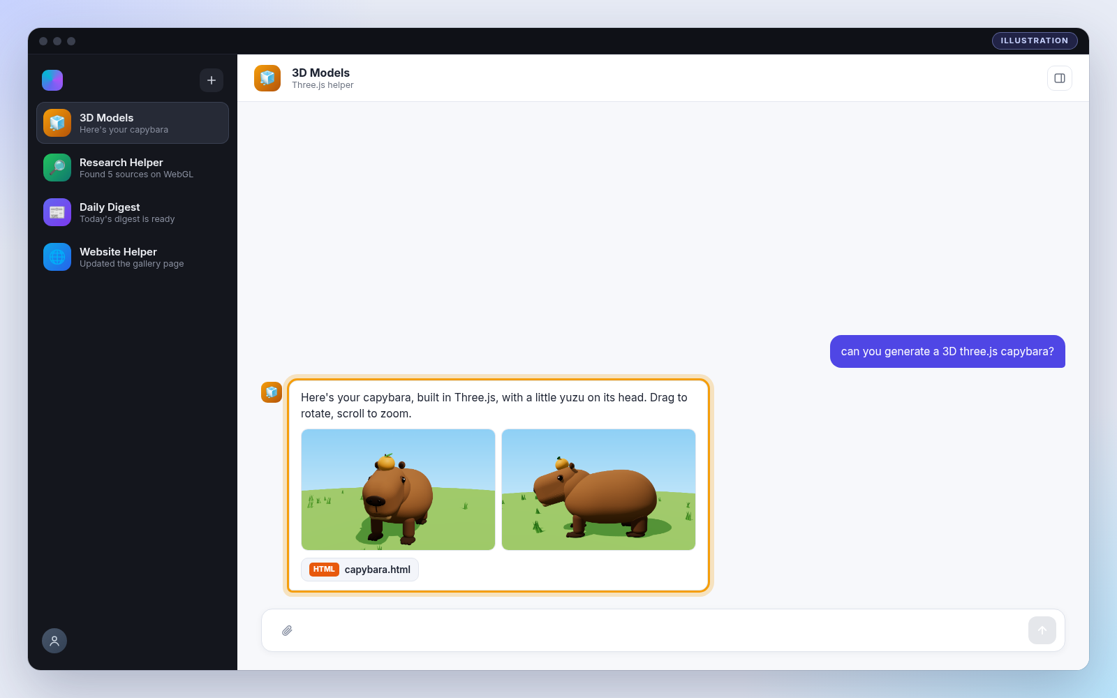Click the assistant avatar beside the reply

pyautogui.click(x=272, y=392)
